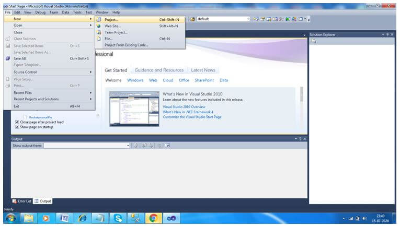Open toolbar options overflow arrow

coord(308,20)
